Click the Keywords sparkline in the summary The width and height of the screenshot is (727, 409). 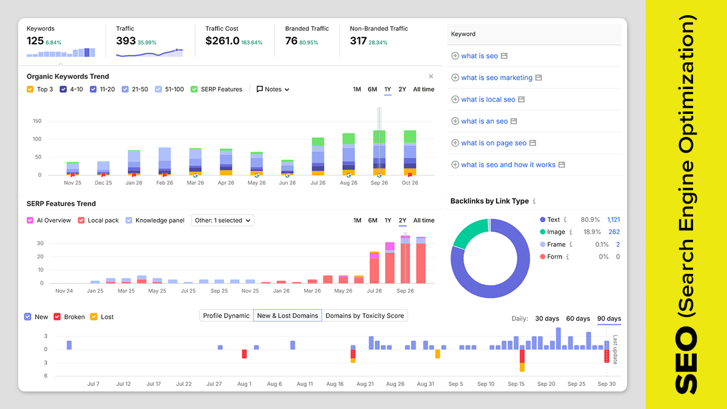[x=61, y=53]
